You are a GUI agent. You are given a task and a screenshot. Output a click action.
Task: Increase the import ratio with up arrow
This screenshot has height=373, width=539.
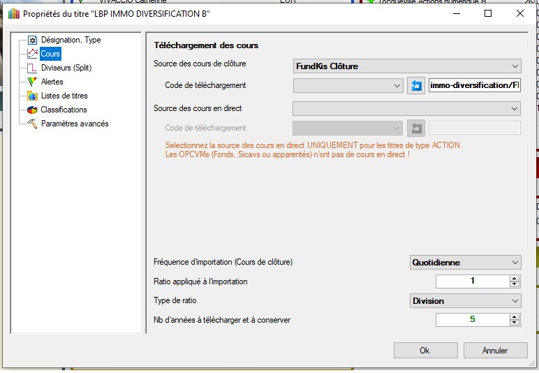click(x=515, y=279)
